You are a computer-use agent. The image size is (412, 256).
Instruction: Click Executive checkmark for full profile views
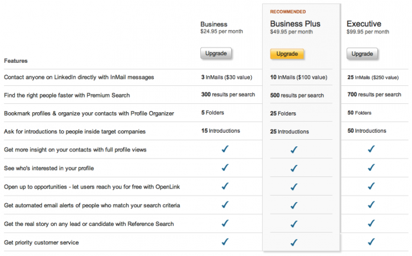click(x=371, y=149)
